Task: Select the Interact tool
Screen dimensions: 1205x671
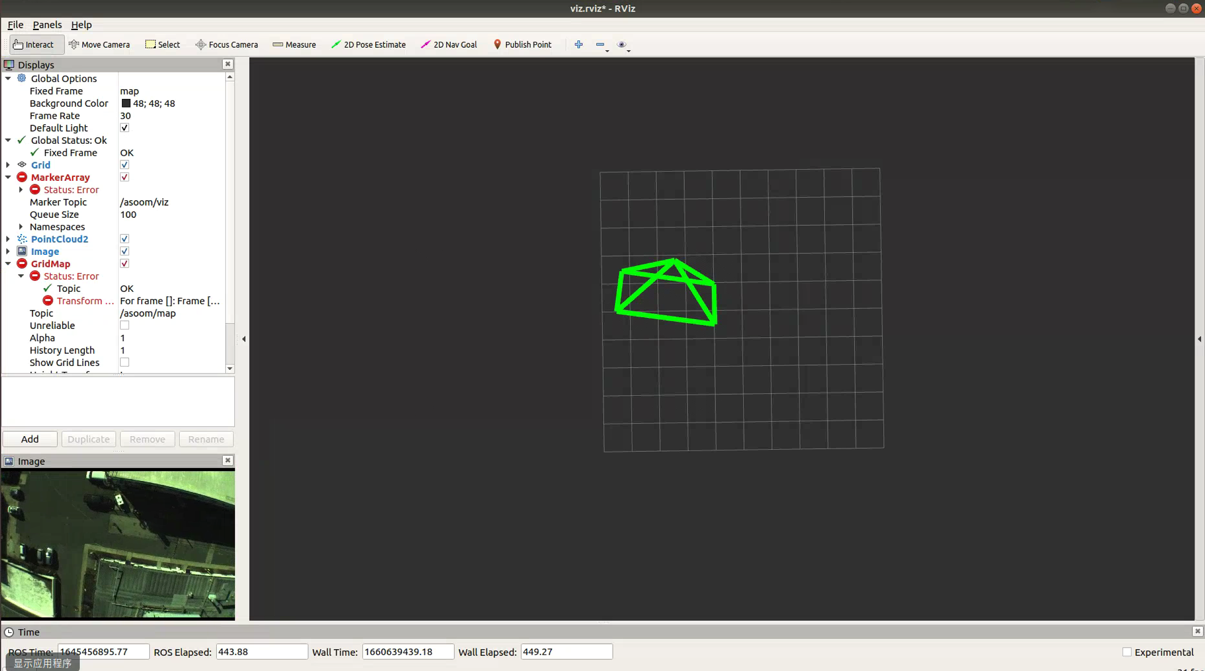Action: [36, 44]
